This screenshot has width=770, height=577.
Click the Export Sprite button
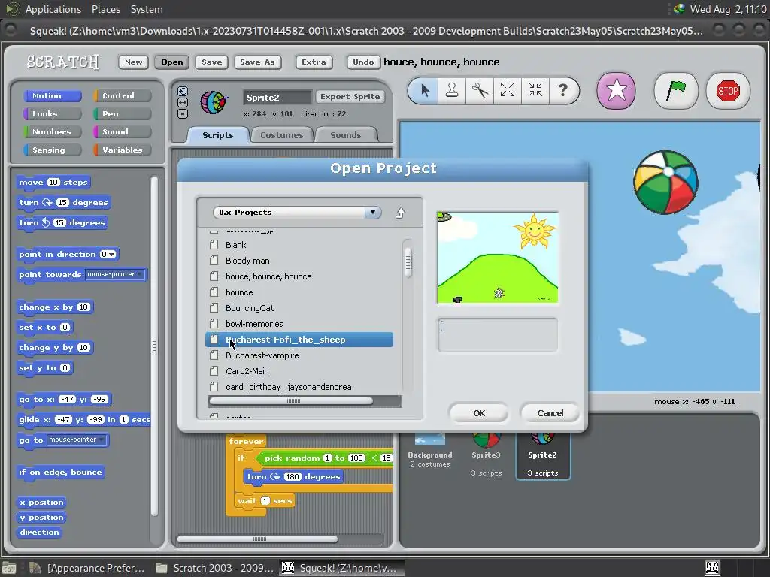pos(350,97)
